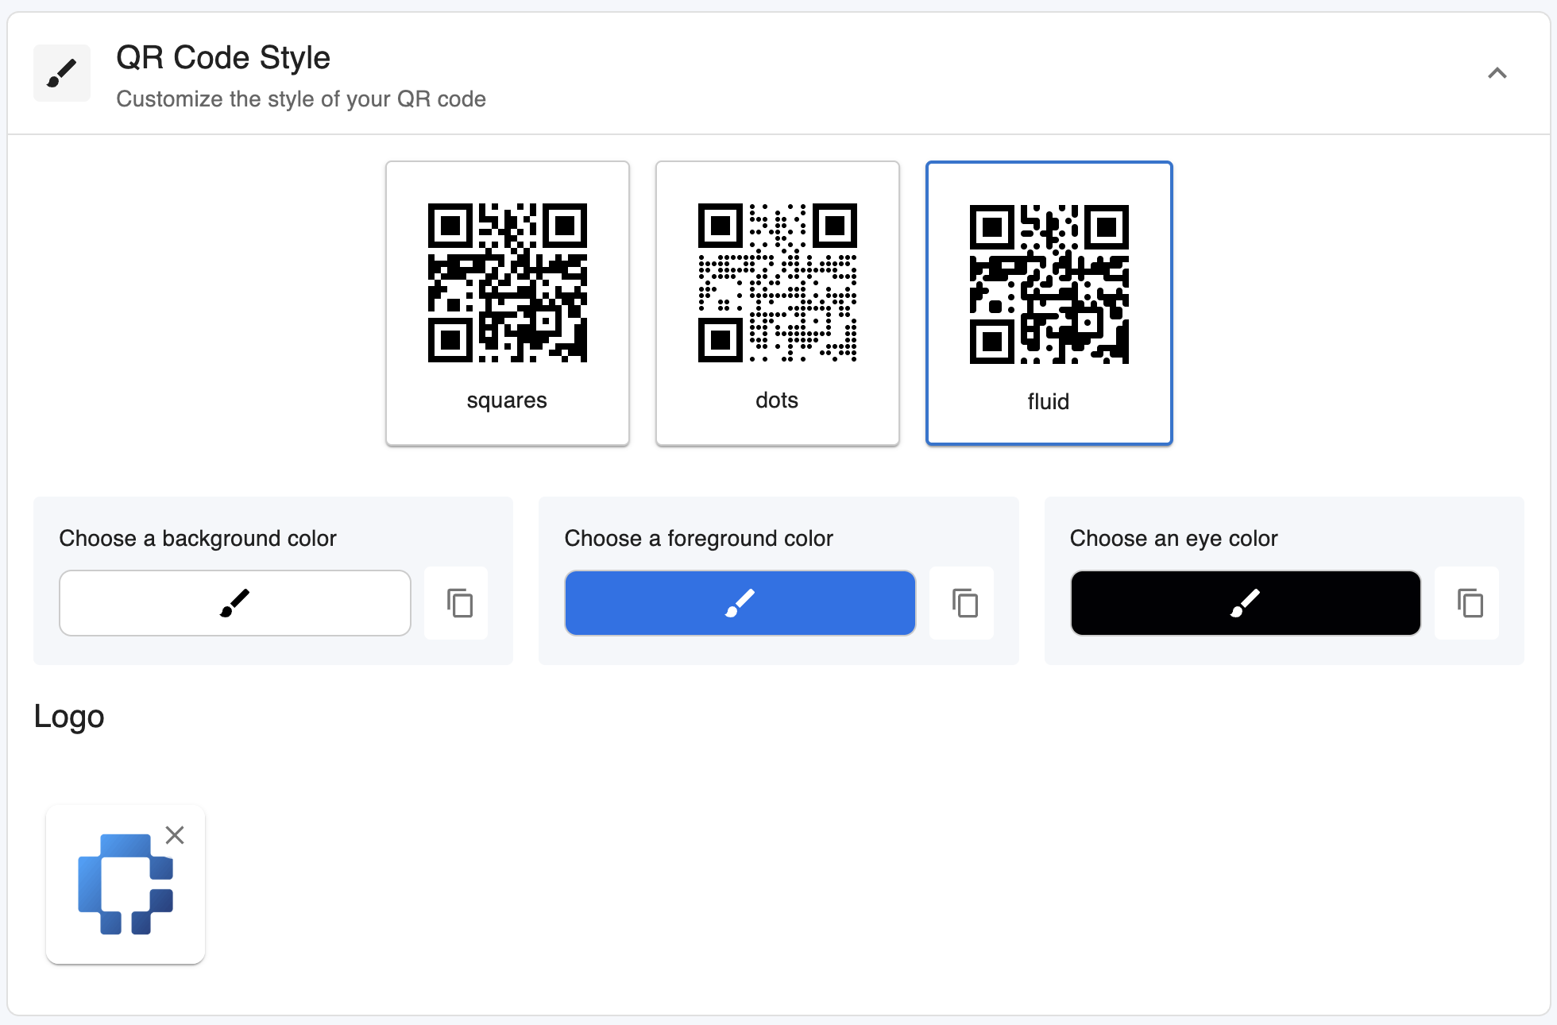Click the 'Choose a foreground color' label
The width and height of the screenshot is (1557, 1025).
click(x=699, y=538)
